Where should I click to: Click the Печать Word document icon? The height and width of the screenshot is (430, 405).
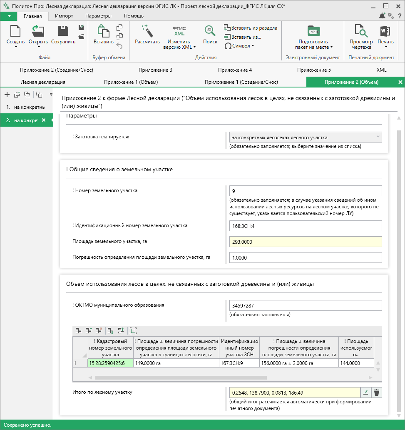pos(385,31)
